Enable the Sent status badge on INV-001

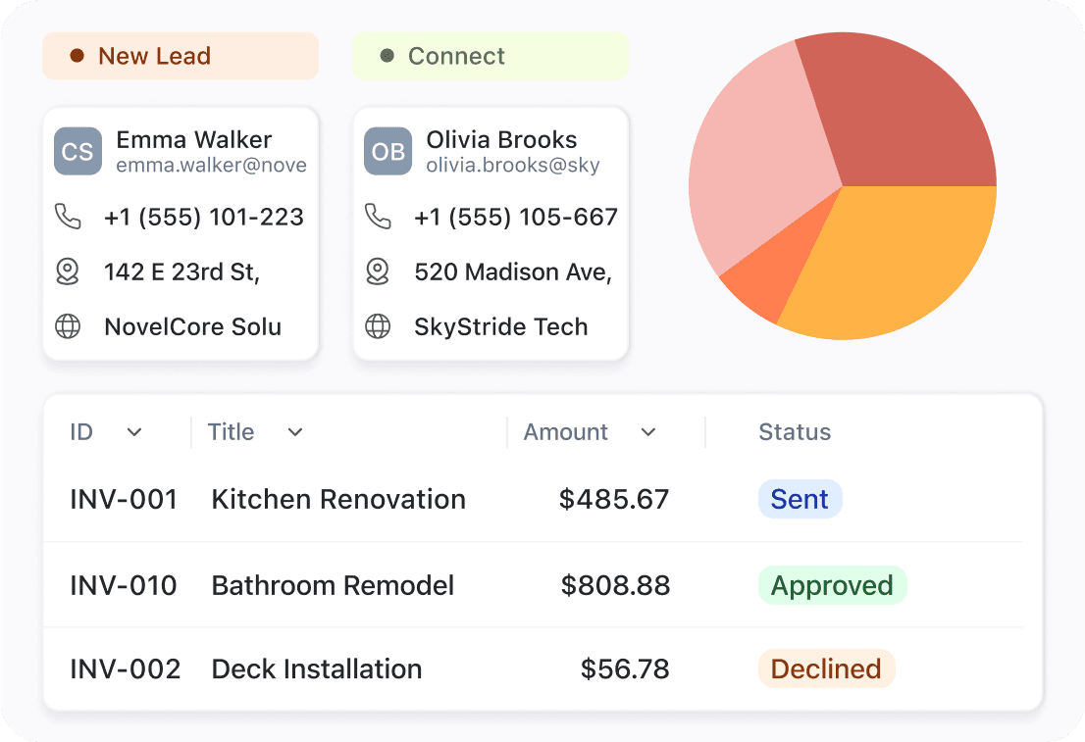coord(800,499)
